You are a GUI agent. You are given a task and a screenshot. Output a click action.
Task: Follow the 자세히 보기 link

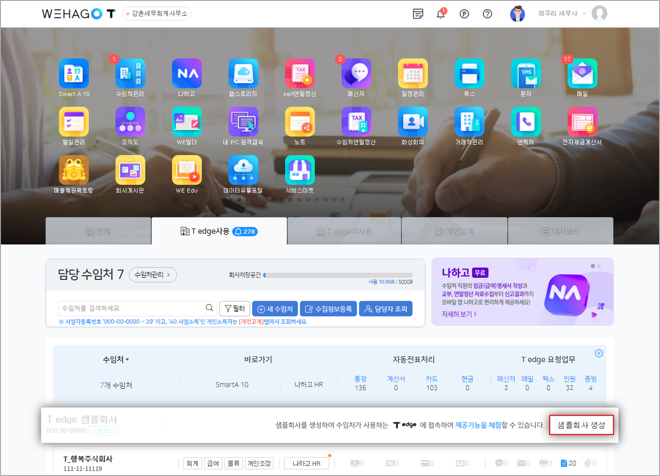459,314
